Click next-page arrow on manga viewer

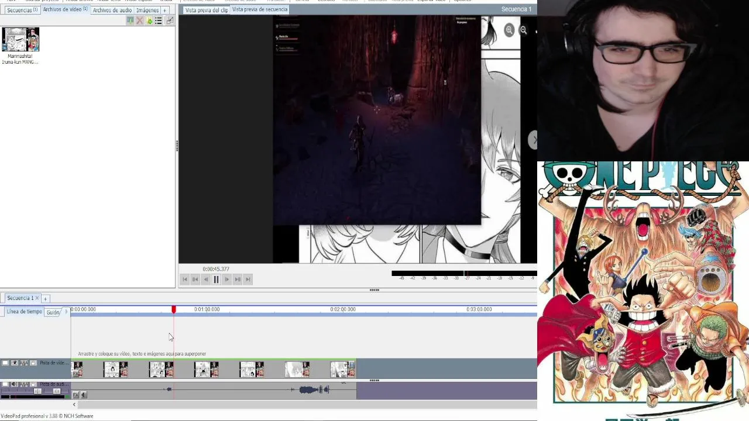coord(532,140)
